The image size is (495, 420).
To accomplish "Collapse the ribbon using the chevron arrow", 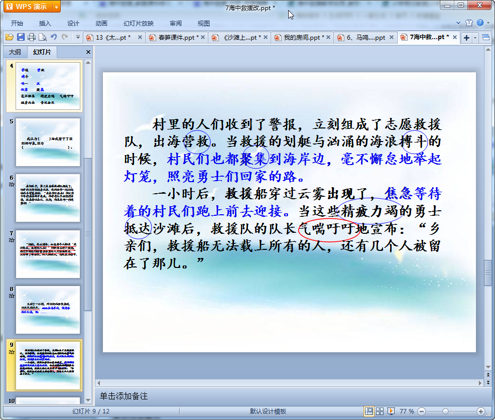I will pyautogui.click(x=459, y=23).
